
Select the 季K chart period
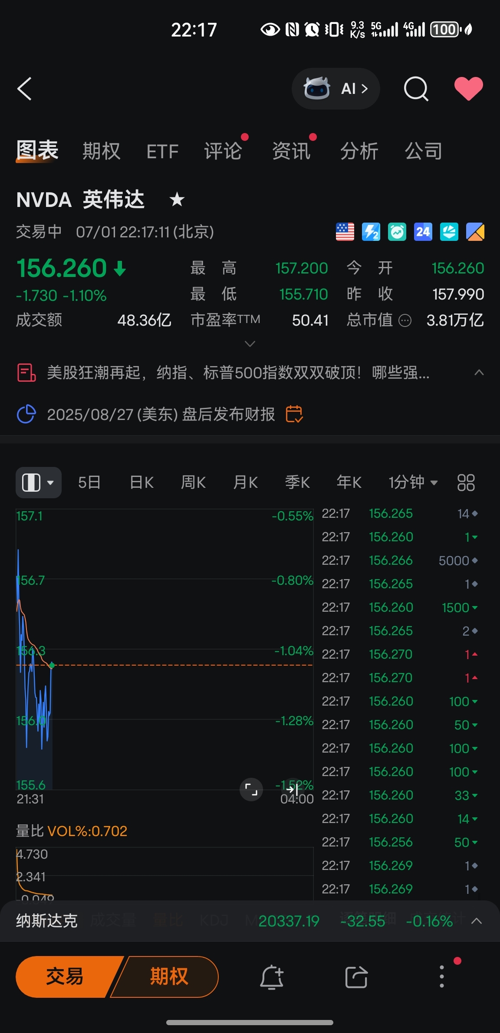click(297, 483)
